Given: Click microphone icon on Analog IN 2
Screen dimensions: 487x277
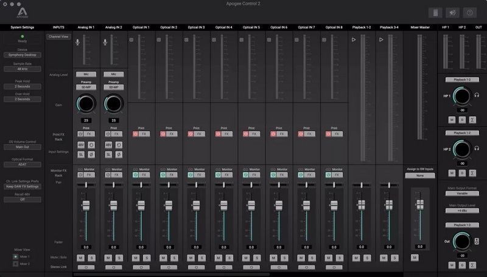Looking at the screenshot, I should (x=105, y=42).
